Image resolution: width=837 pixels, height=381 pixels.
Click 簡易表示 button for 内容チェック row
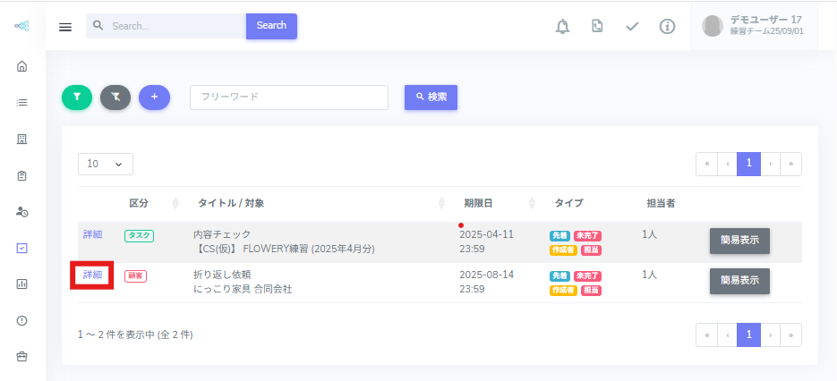click(739, 241)
